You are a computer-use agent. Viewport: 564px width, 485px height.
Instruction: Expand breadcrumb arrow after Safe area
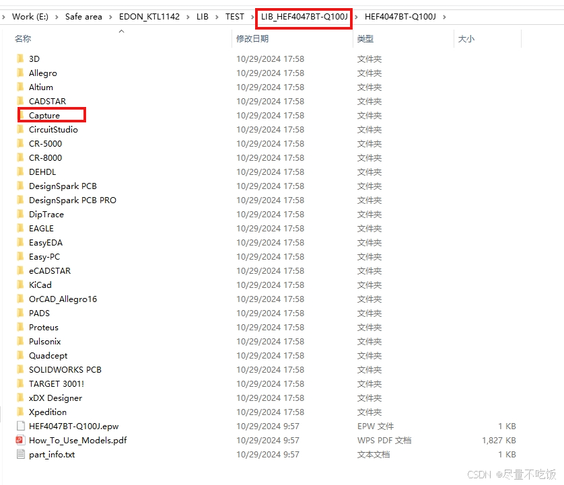click(110, 17)
